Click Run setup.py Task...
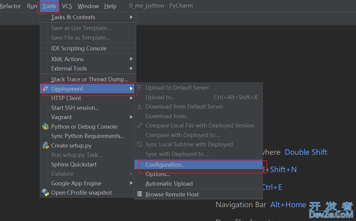The width and height of the screenshot is (356, 221). pos(88,155)
